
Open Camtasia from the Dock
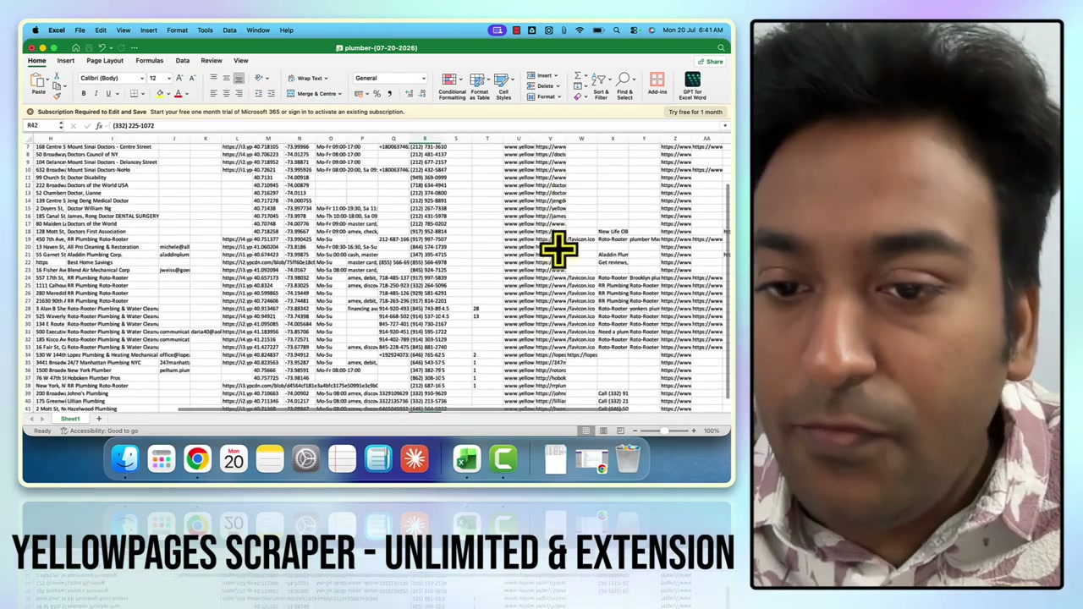pos(503,458)
